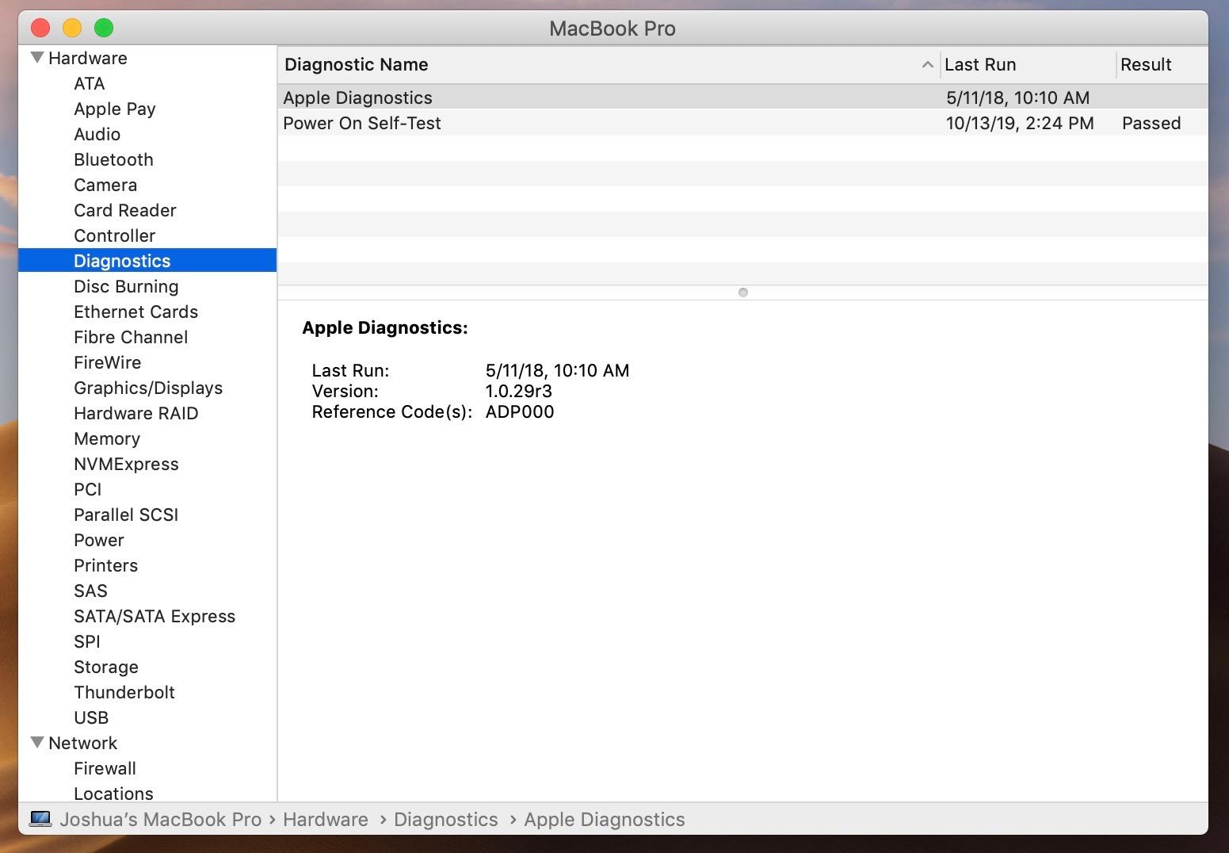The width and height of the screenshot is (1229, 853).
Task: Click the Hardware section label
Action: tap(88, 58)
